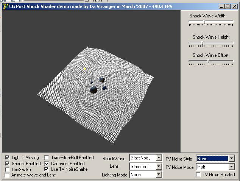Viewport: 240px width, 181px height.
Task: Click highlighted None in TV Noise Style
Action: tap(212, 159)
